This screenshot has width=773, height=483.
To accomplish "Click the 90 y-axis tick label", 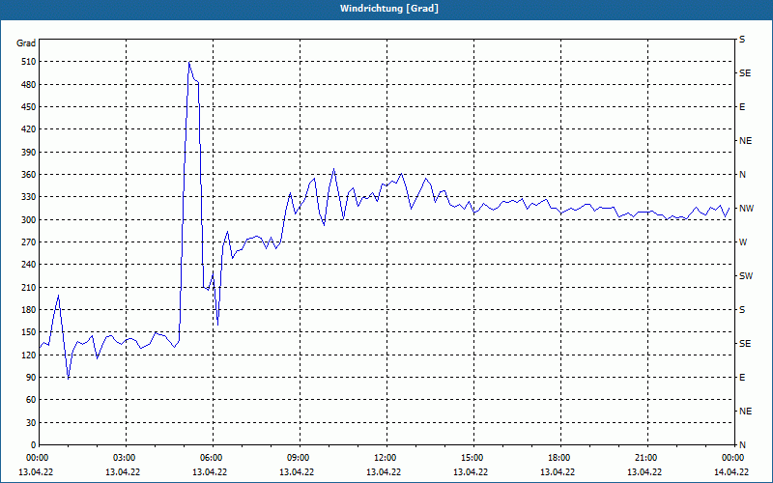I will 31,378.
